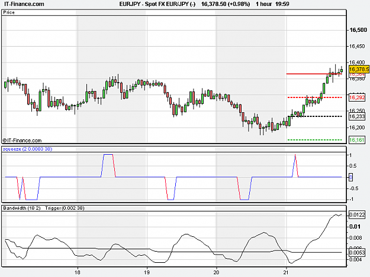370x277 pixels.
Task: Click the 16,200 price axis label
Action: (x=357, y=128)
